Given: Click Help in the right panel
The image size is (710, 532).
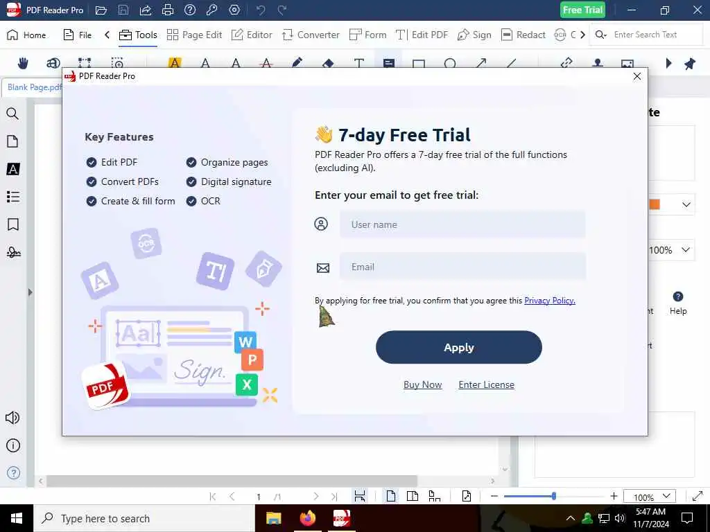Looking at the screenshot, I should pyautogui.click(x=678, y=303).
